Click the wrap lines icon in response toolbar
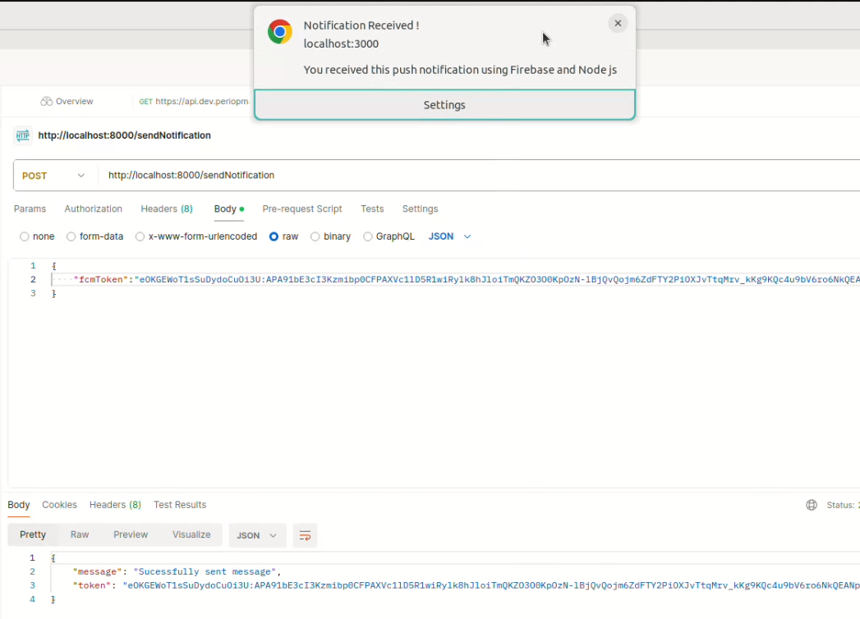This screenshot has width=860, height=619. coord(305,535)
